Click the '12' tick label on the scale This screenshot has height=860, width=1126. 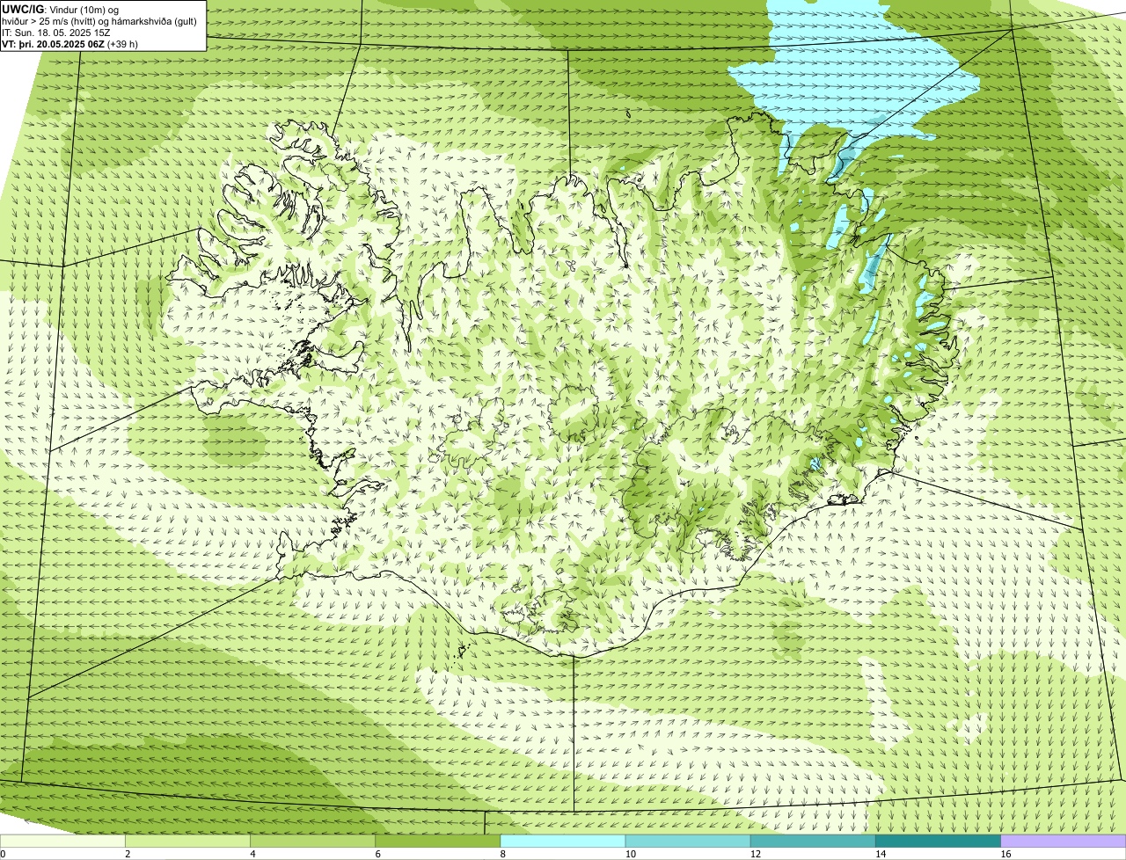pyautogui.click(x=755, y=854)
